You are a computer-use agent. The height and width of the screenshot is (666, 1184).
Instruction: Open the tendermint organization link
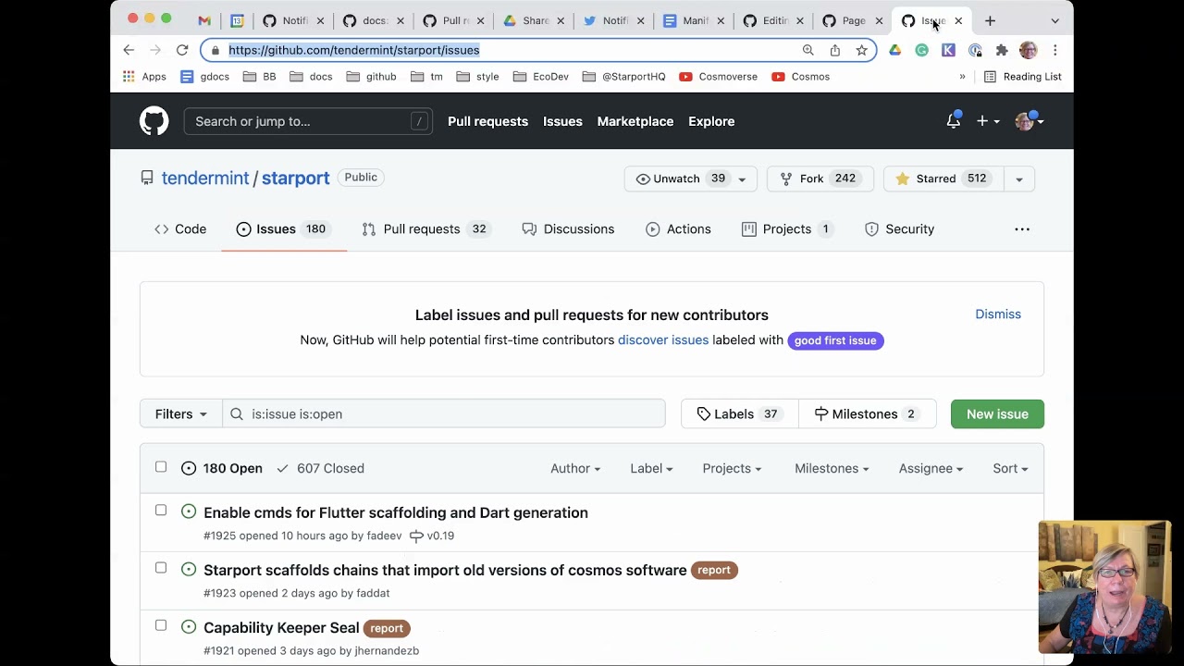tap(205, 178)
